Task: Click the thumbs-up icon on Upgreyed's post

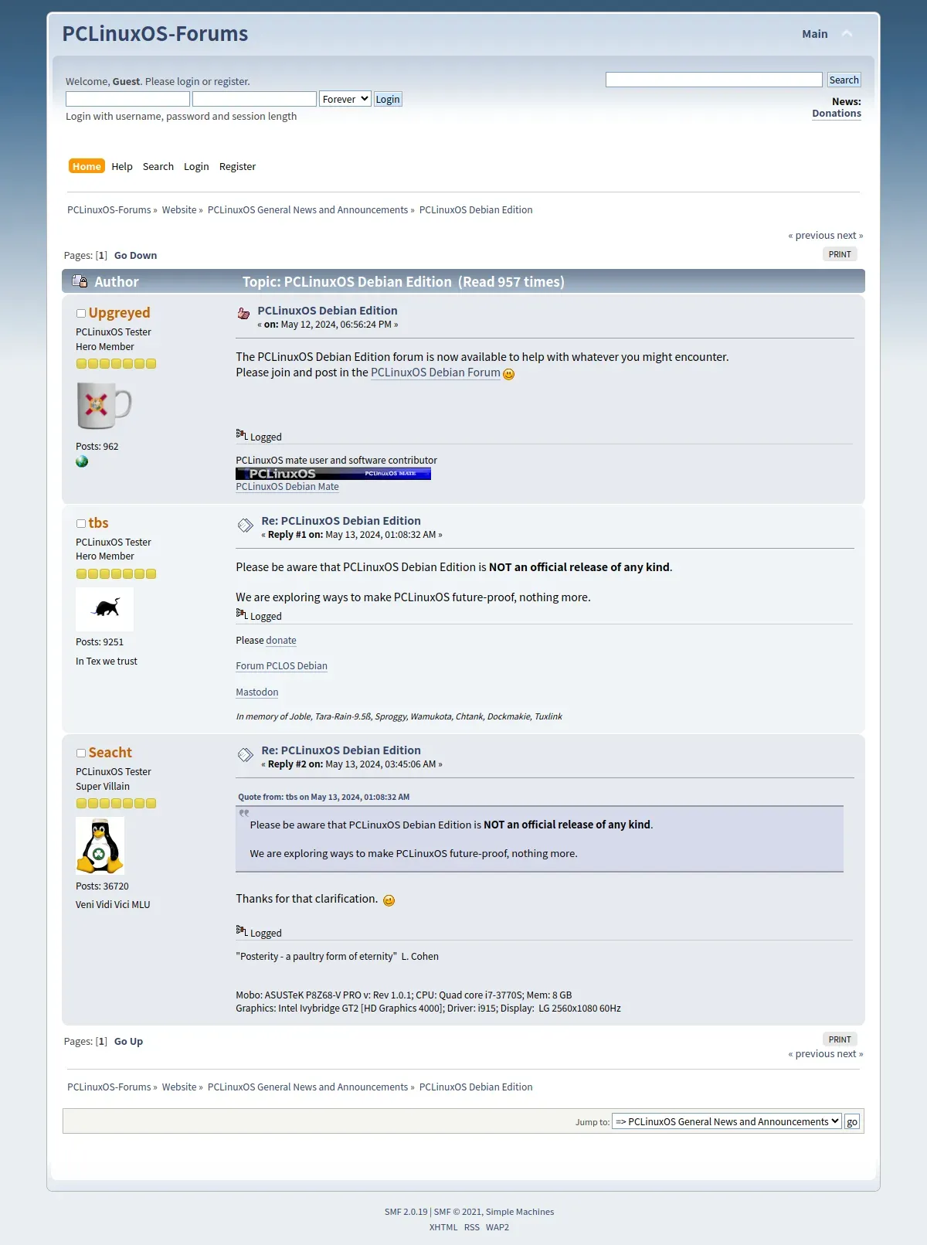Action: 243,313
